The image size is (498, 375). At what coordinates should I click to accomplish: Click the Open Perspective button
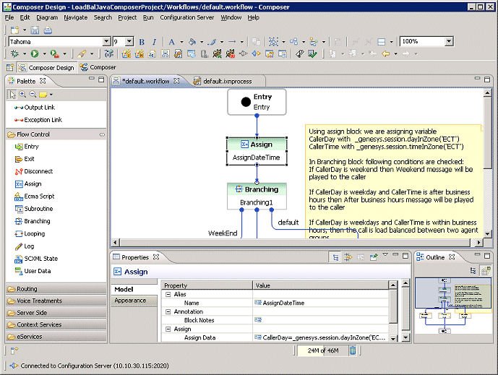[10, 67]
